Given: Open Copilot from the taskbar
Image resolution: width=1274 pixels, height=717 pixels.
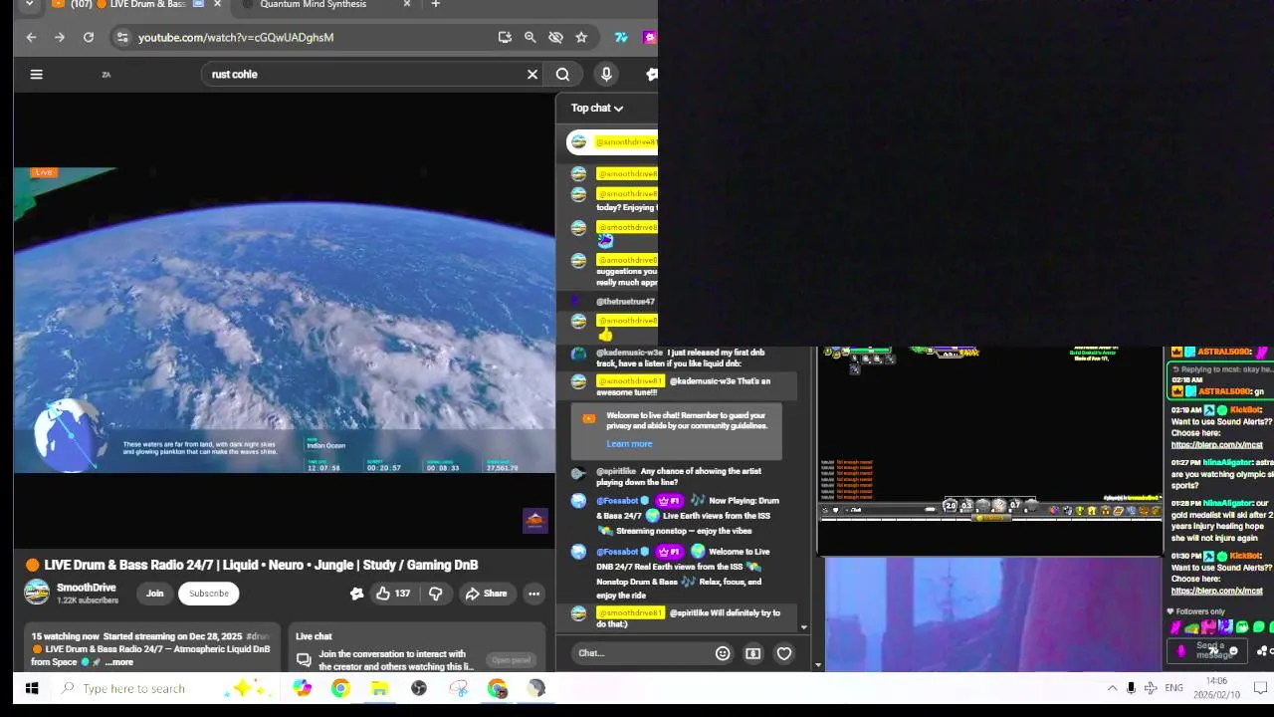Looking at the screenshot, I should pyautogui.click(x=302, y=688).
